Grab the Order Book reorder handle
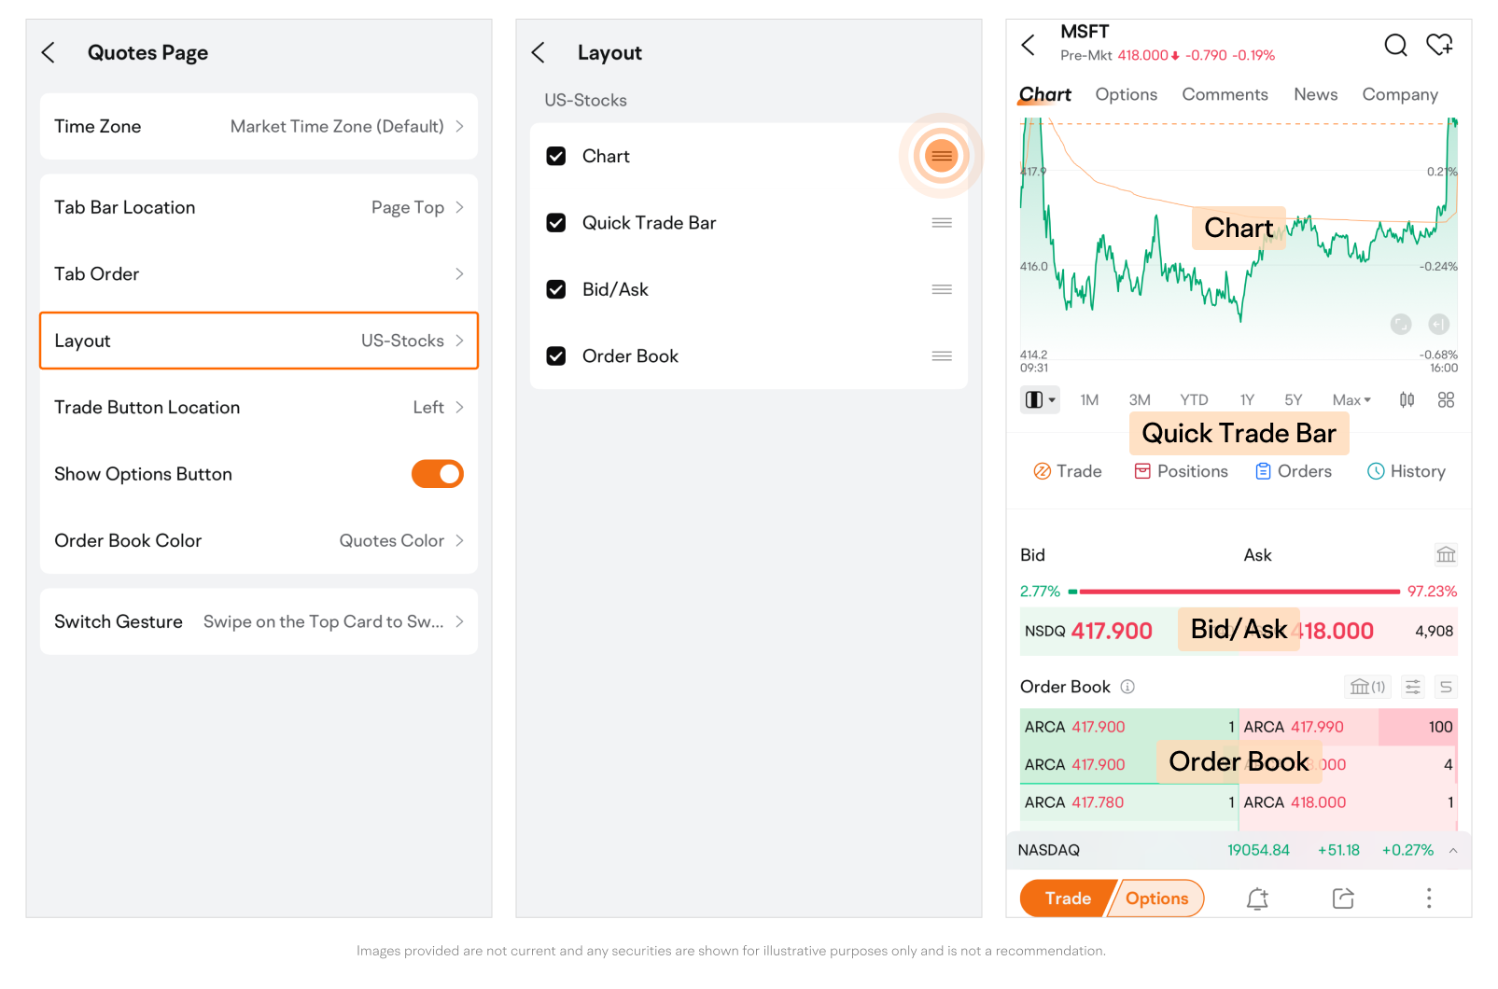This screenshot has height=989, width=1498. (x=942, y=356)
